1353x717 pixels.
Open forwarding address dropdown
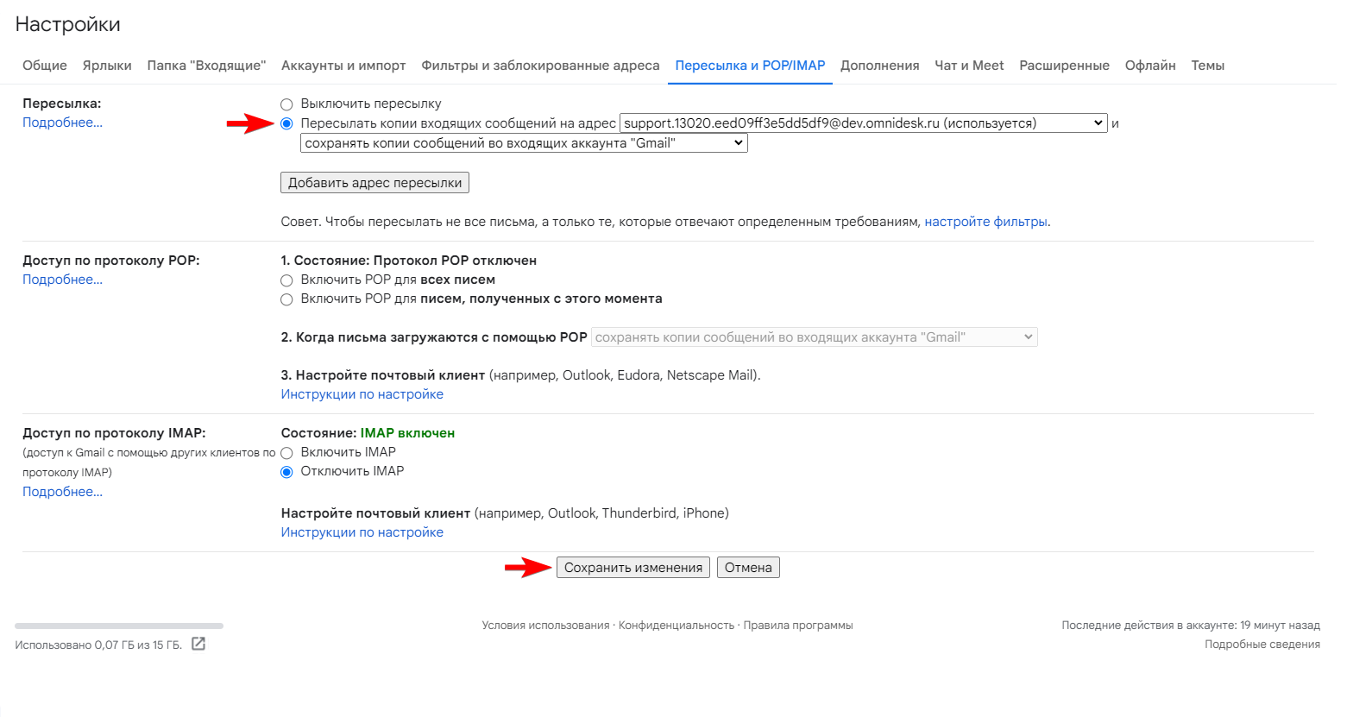pyautogui.click(x=863, y=123)
